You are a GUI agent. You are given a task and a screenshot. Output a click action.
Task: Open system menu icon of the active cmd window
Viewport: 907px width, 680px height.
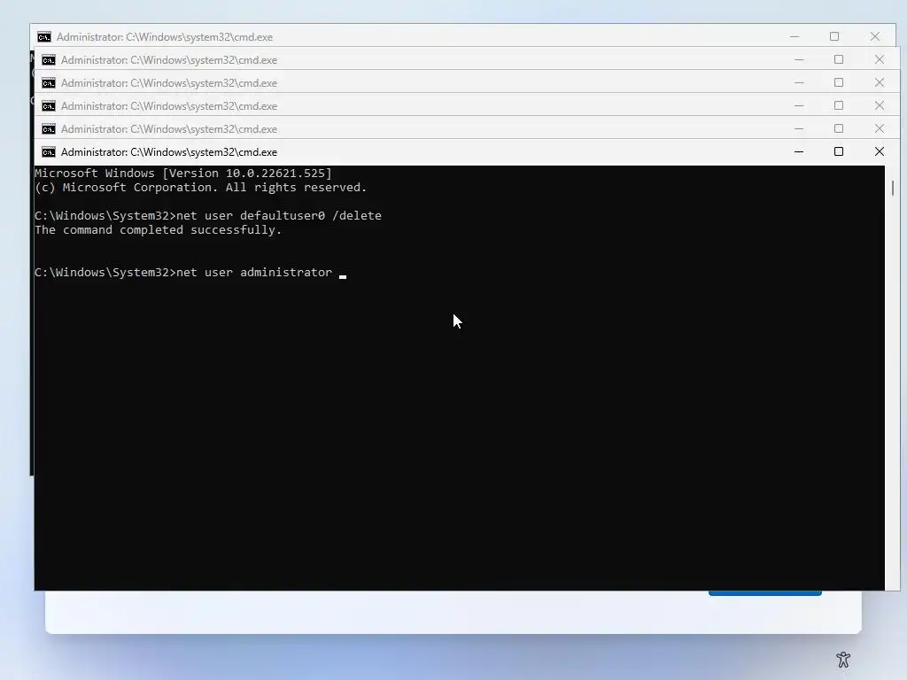point(49,152)
